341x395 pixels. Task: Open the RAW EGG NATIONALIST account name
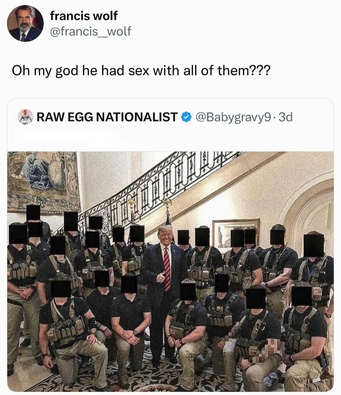[x=107, y=117]
